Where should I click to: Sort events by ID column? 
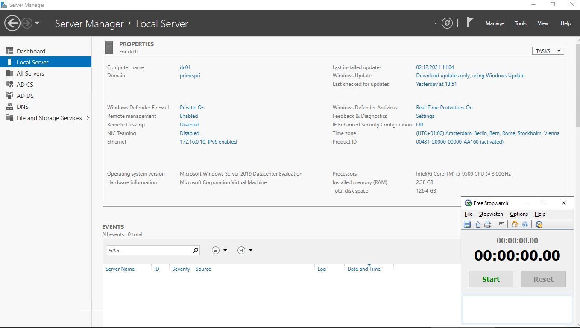(x=157, y=269)
